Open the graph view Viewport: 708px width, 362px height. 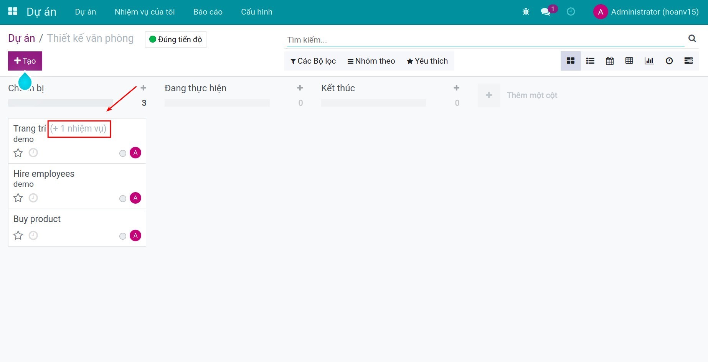coord(649,61)
